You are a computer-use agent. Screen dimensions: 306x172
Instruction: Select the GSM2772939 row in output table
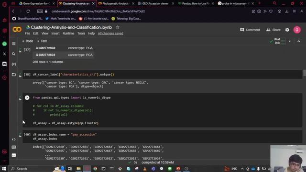(x=64, y=55)
